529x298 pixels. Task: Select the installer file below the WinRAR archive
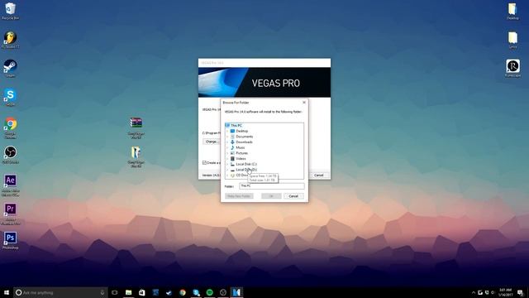(136, 156)
